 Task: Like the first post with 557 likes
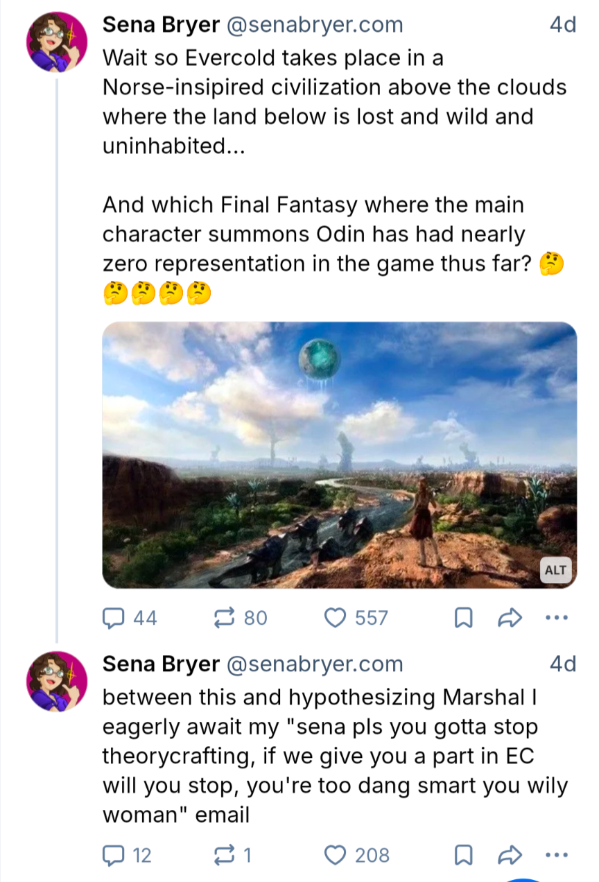[x=356, y=618]
